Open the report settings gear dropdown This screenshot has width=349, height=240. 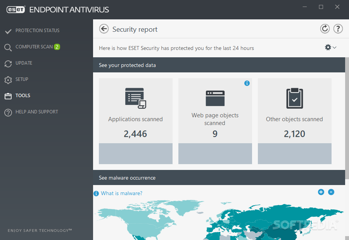(330, 47)
